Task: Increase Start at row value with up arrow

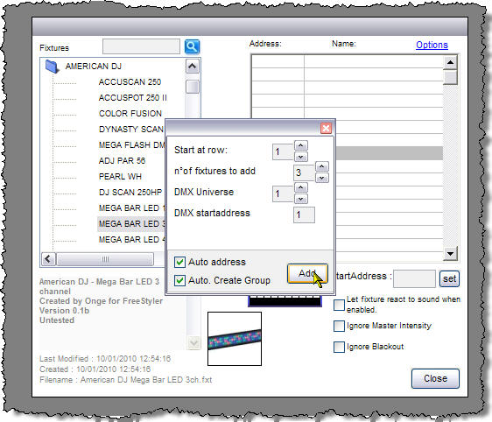Action: [301, 145]
